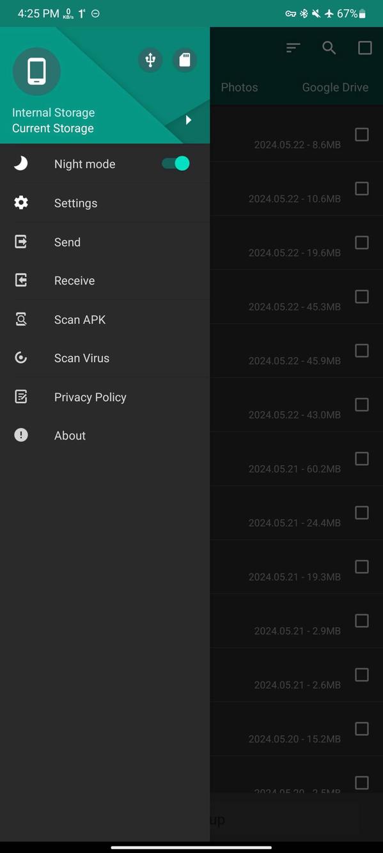Tick the select-all square in the top bar
This screenshot has width=383, height=853.
point(364,47)
